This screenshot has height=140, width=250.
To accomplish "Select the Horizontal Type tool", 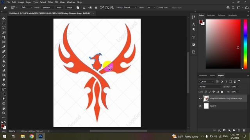I will coord(4,94).
